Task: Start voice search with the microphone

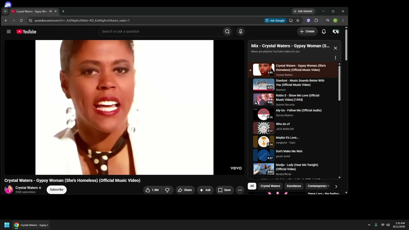Action: [241, 31]
